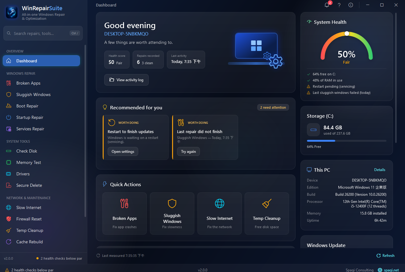Open the notifications bell
The height and width of the screenshot is (272, 405).
[327, 5]
